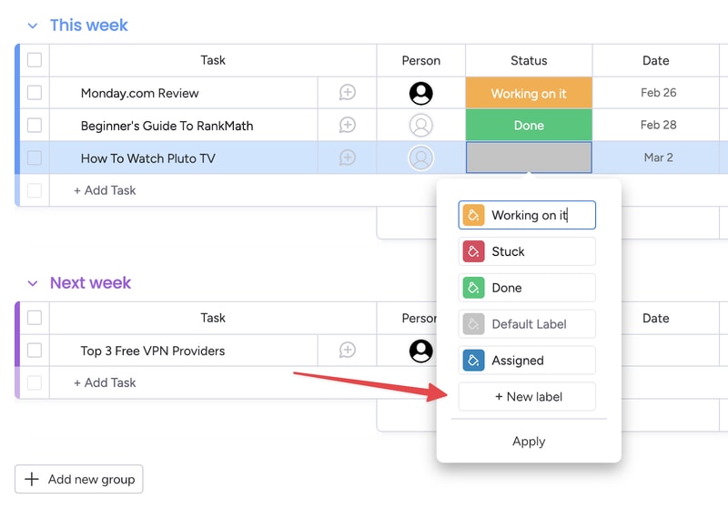Choose the Default Label option
Image resolution: width=728 pixels, height=509 pixels.
(x=527, y=323)
